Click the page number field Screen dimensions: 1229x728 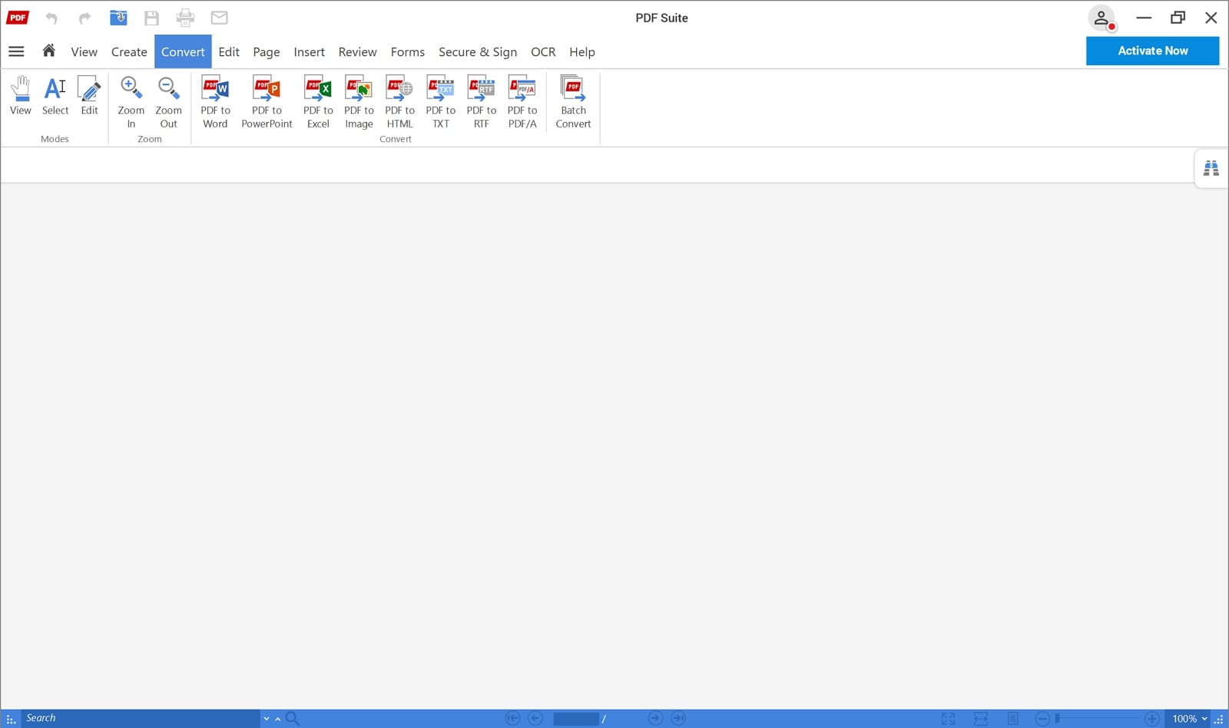[575, 719]
